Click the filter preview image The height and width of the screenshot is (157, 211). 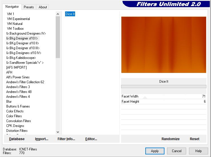(164, 45)
